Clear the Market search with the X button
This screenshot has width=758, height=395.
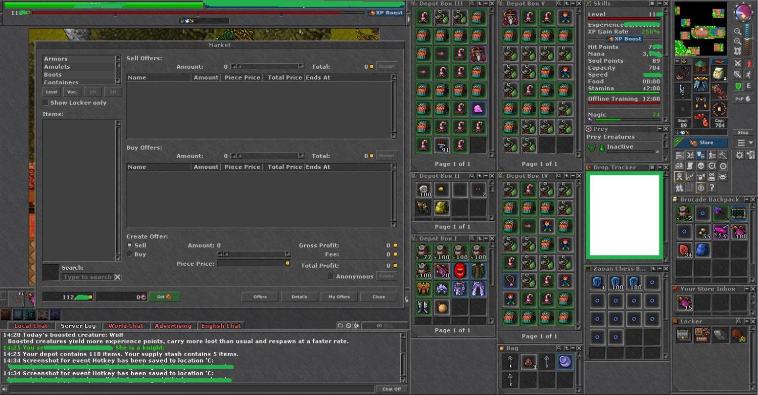click(118, 277)
